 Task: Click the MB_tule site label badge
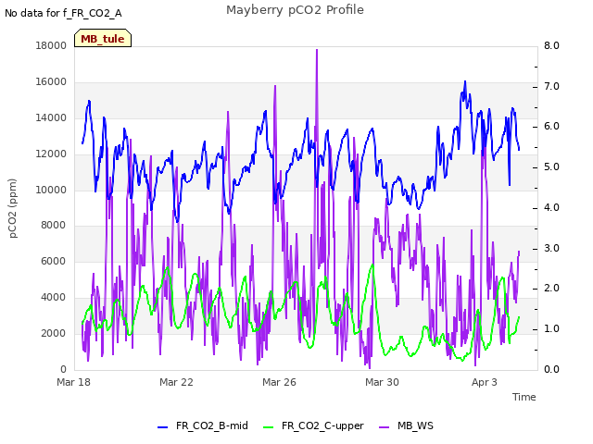click(103, 38)
